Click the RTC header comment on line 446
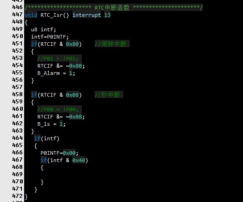 [114, 7]
